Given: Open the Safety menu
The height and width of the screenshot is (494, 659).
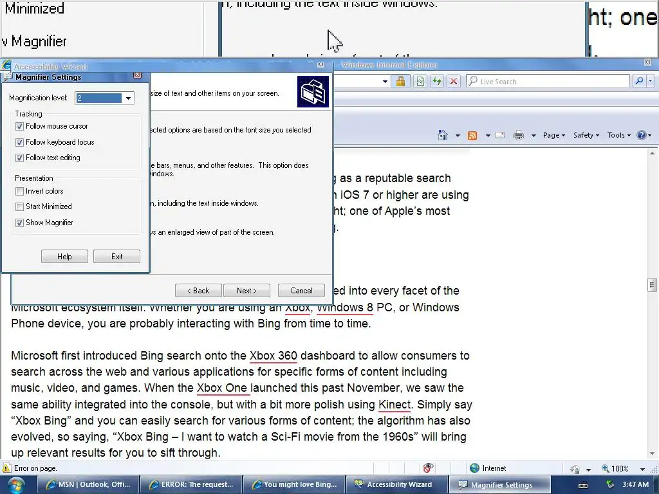Looking at the screenshot, I should tap(586, 135).
